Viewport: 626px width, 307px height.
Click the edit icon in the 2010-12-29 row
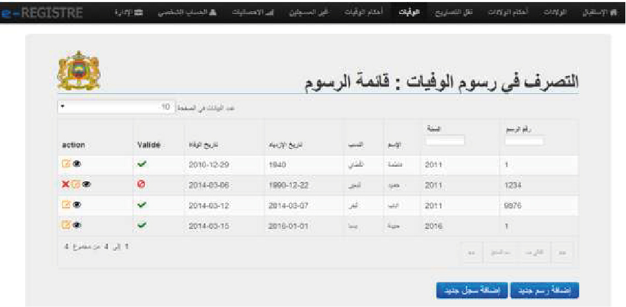tap(66, 163)
